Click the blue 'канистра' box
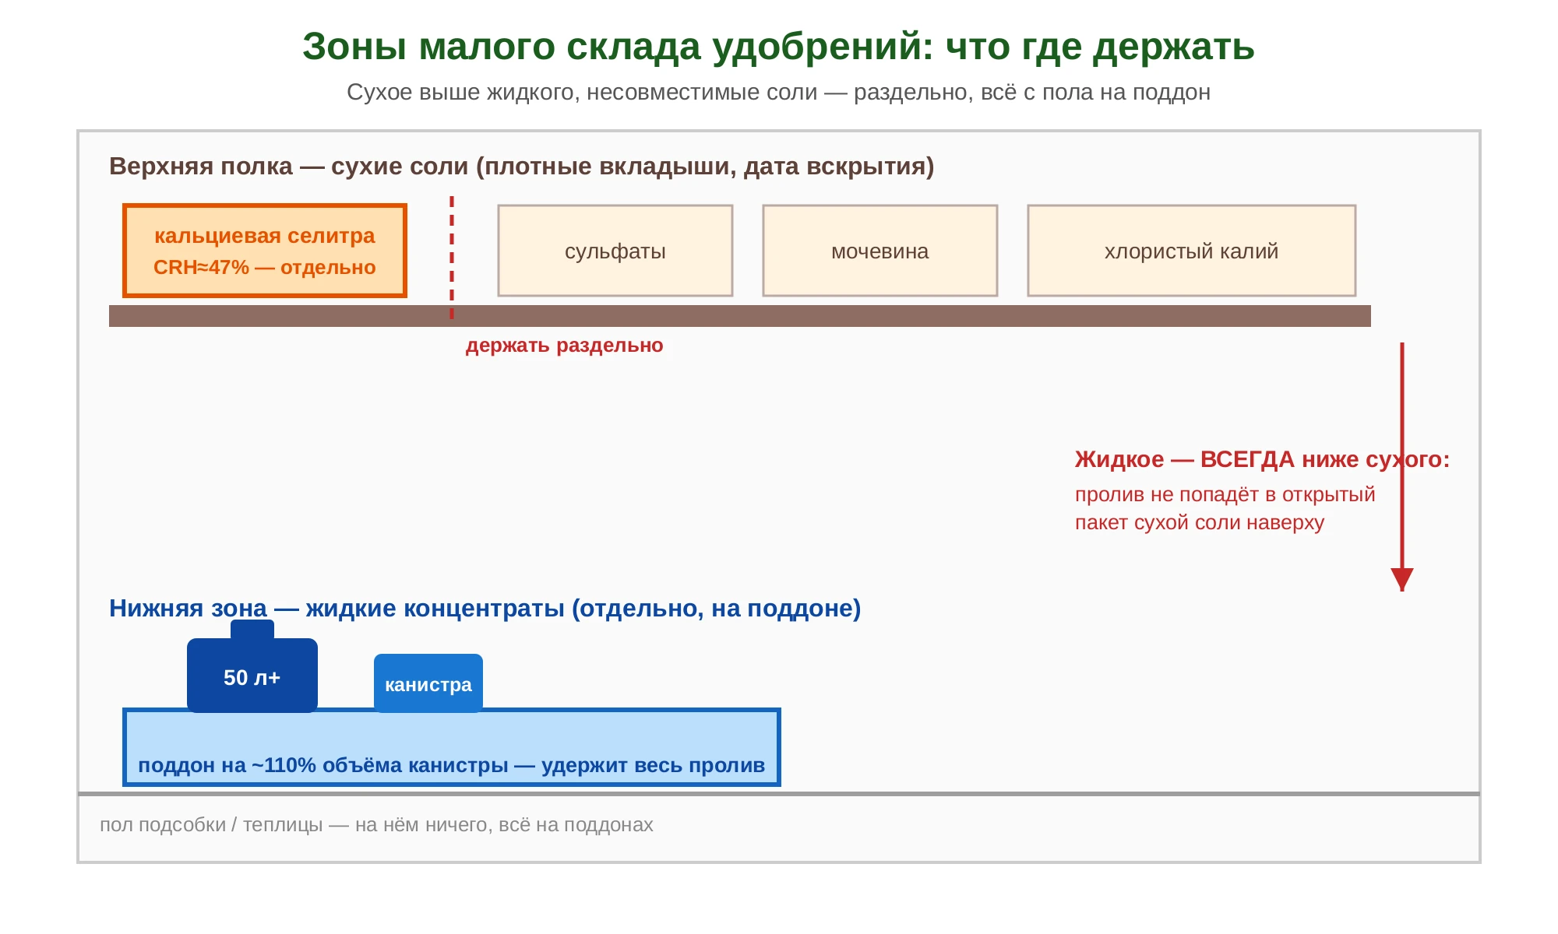1558x934 pixels. (x=428, y=683)
